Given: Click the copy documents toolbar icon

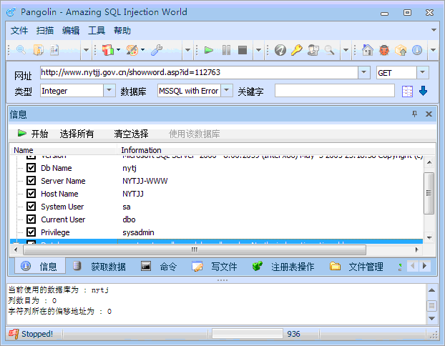Looking at the screenshot, I should 39,50.
